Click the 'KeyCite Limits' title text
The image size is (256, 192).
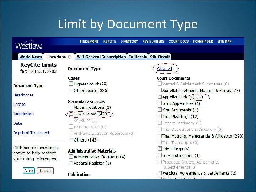coord(38,65)
